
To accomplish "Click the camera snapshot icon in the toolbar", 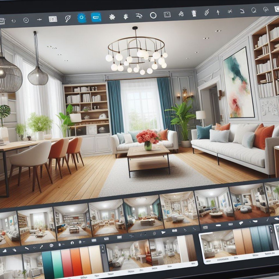I will tap(53, 19).
